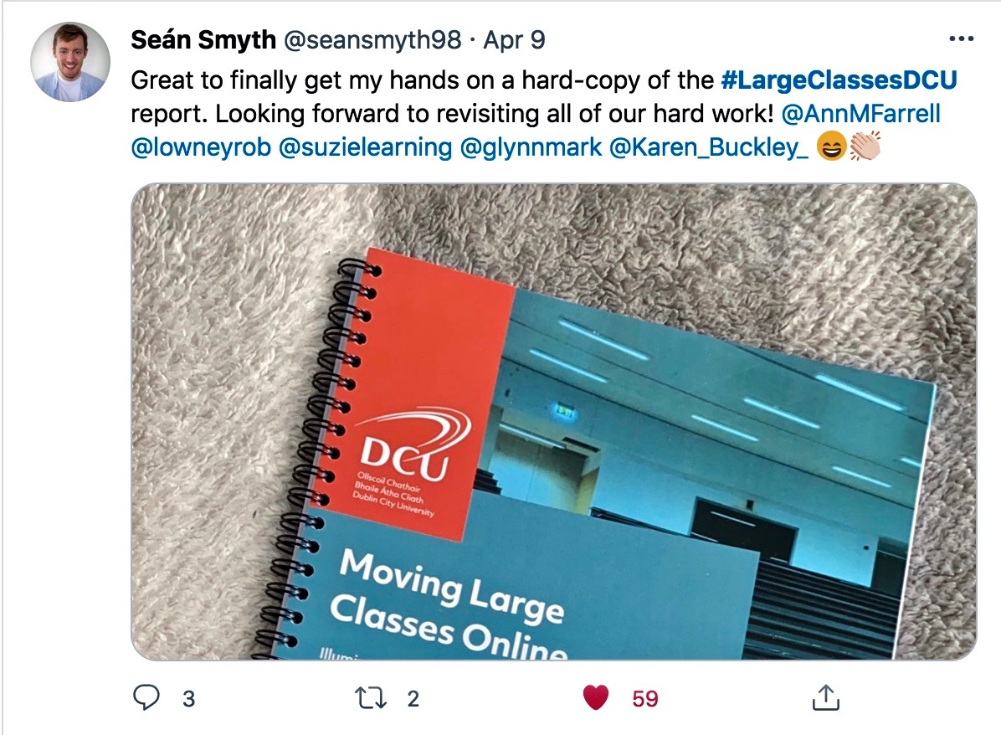1001x735 pixels.
Task: Open the attached report photo
Action: point(553,421)
